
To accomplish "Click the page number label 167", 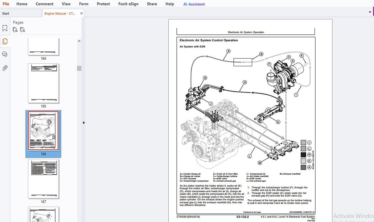I will tap(43, 202).
